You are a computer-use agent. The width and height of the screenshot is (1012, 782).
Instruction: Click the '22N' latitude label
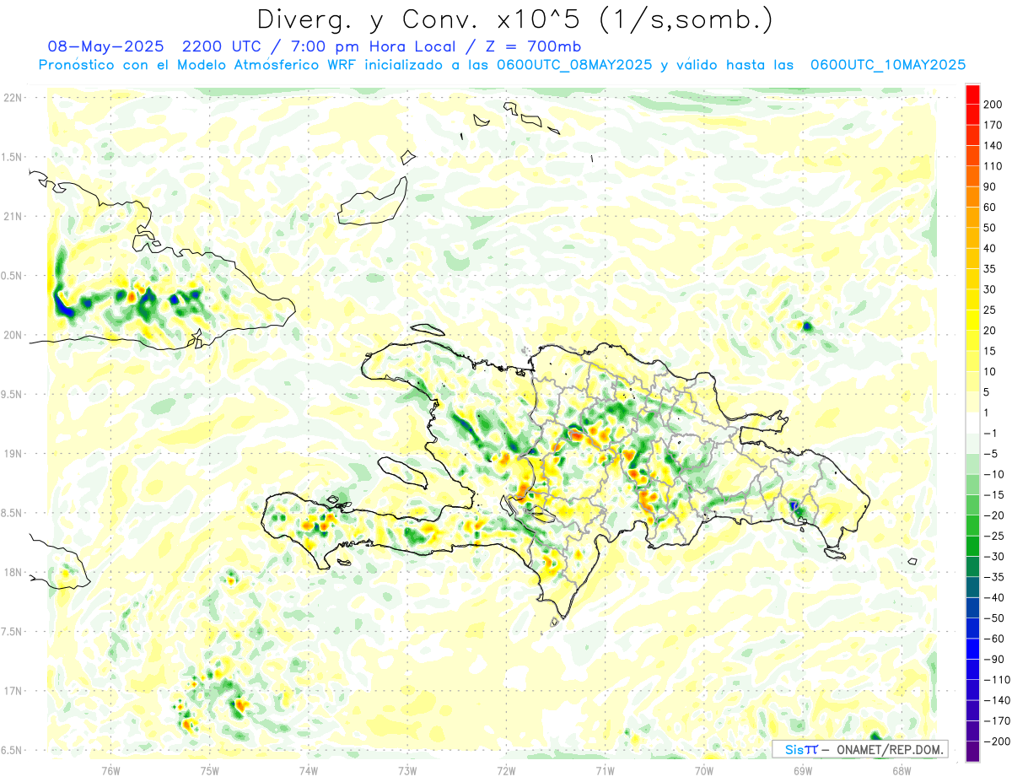12,98
